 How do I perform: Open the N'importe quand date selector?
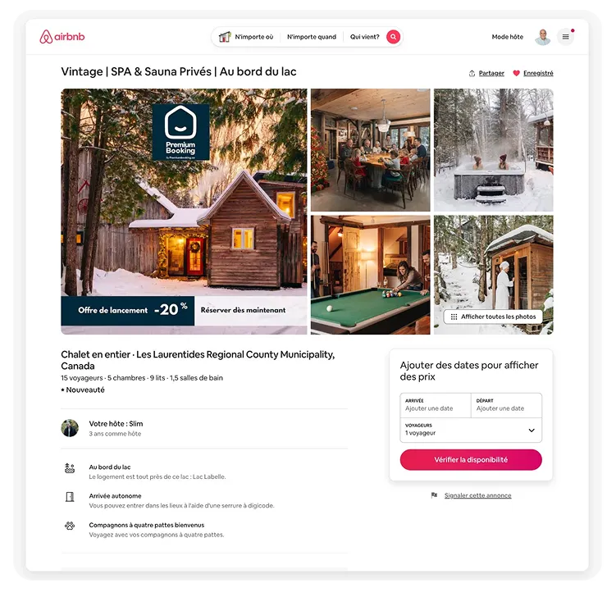[312, 37]
